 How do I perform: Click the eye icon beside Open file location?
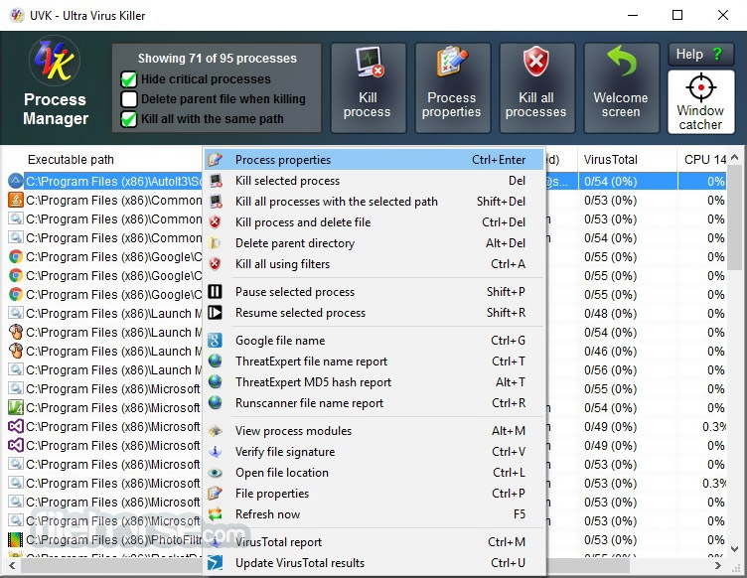coord(216,473)
